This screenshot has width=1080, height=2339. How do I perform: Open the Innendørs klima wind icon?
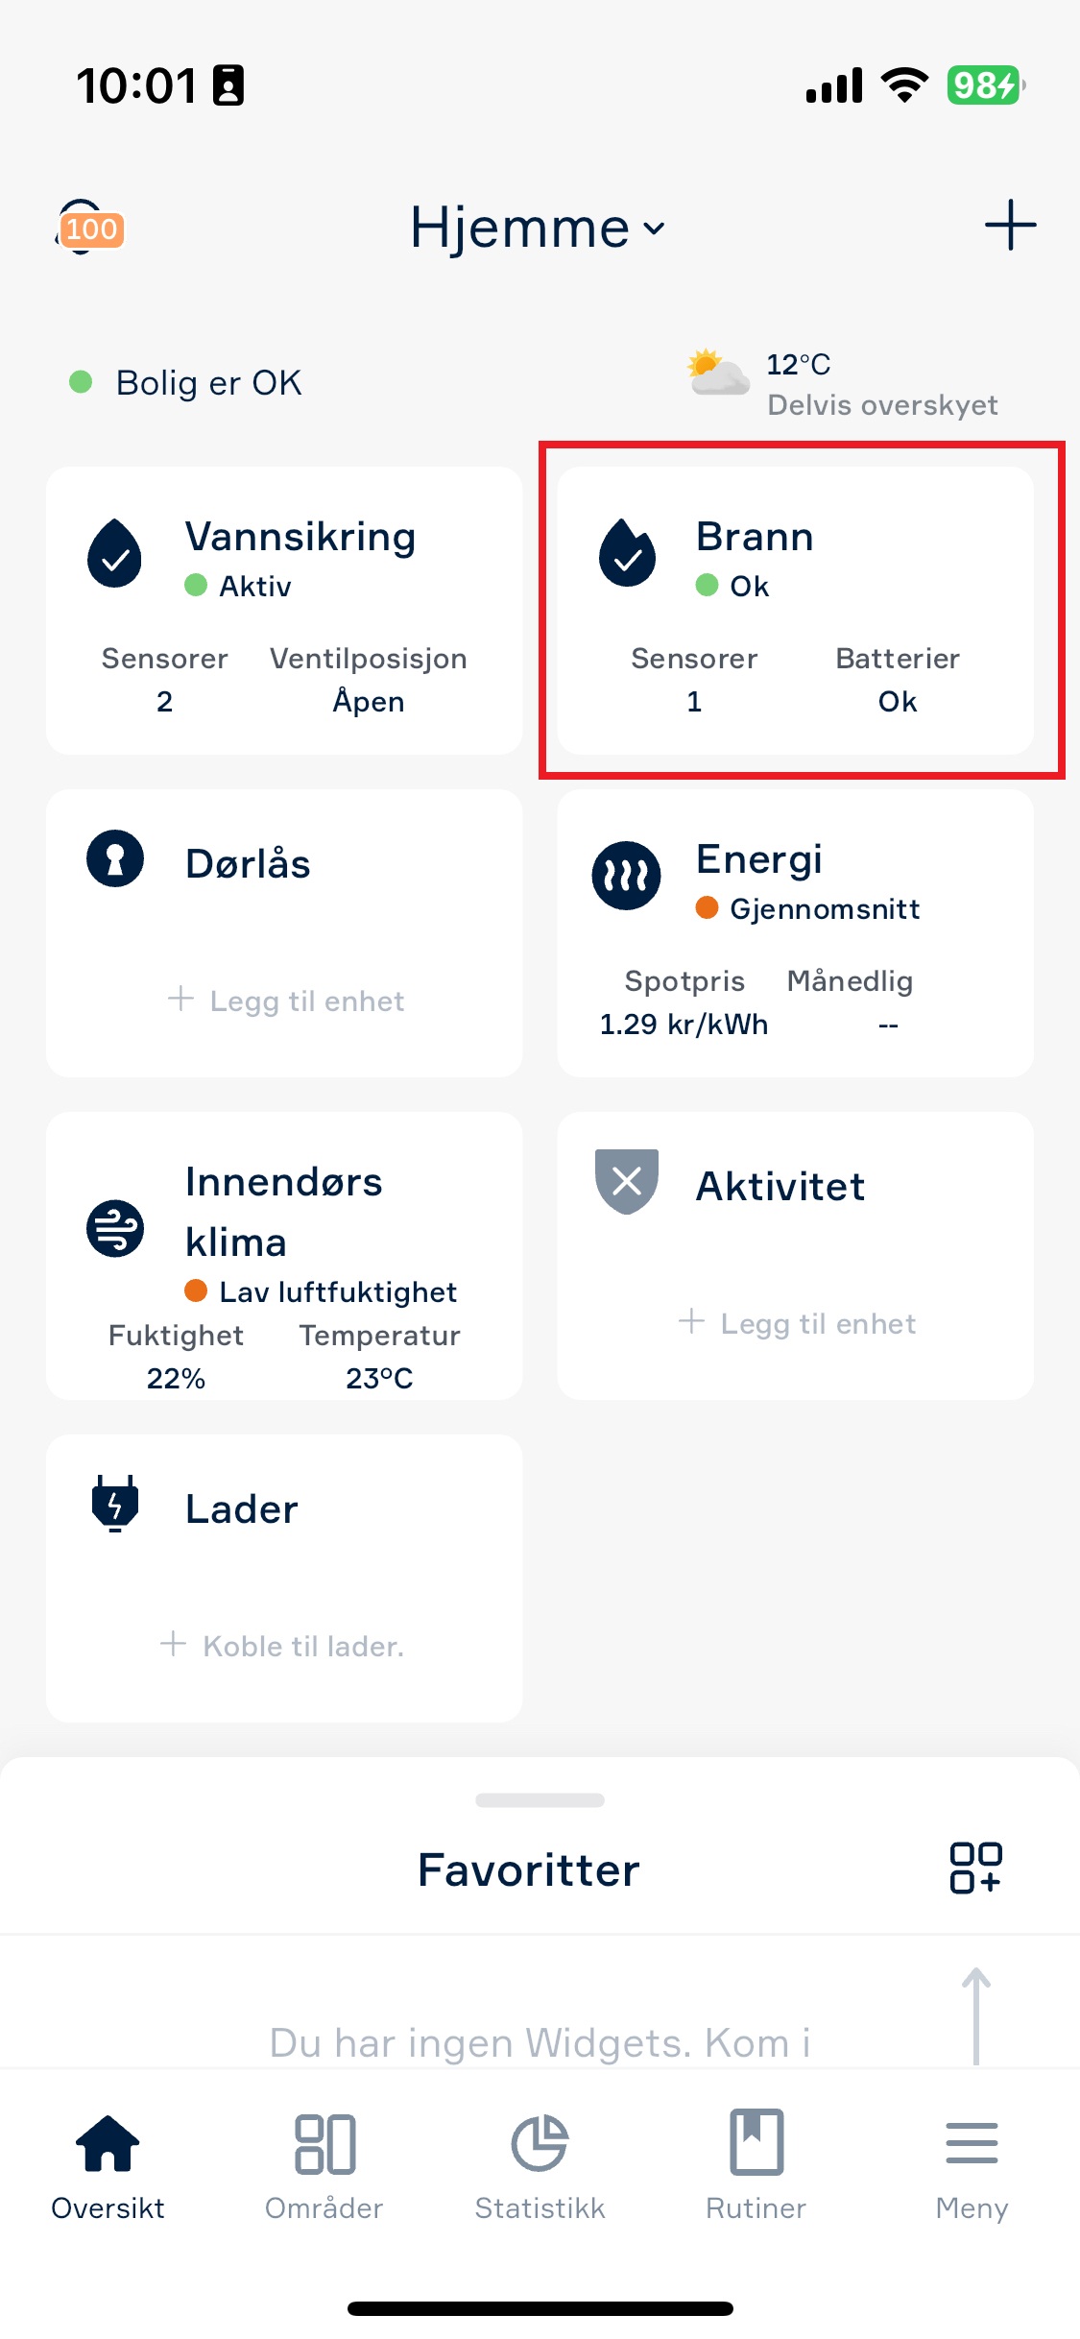(115, 1228)
